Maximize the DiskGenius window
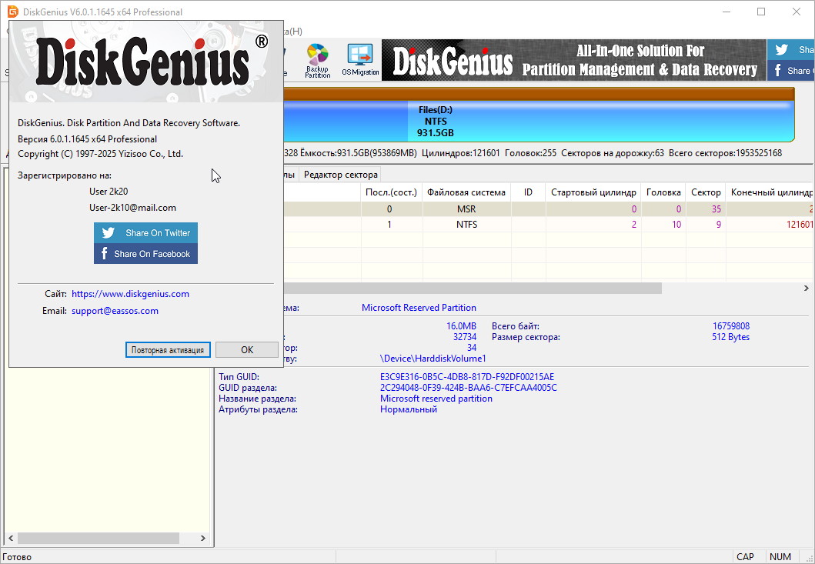 point(761,12)
